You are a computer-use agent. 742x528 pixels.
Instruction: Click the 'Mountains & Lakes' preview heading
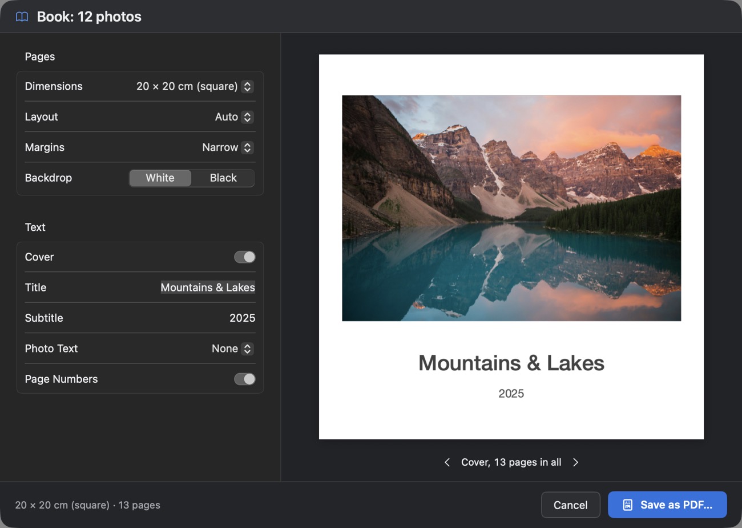(511, 363)
